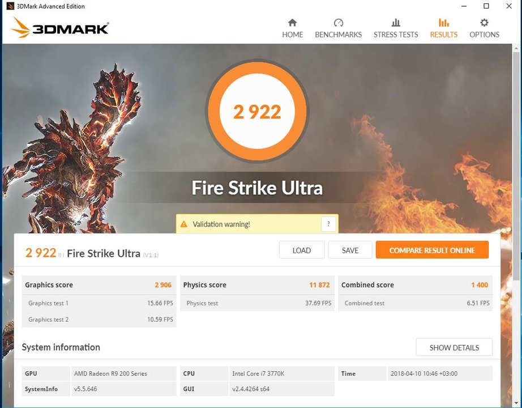The width and height of the screenshot is (522, 408).
Task: Click the System information heading
Action: point(61,347)
